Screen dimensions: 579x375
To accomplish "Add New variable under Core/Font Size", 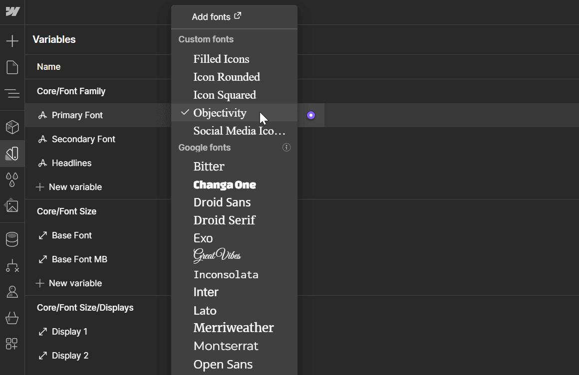I will (69, 283).
